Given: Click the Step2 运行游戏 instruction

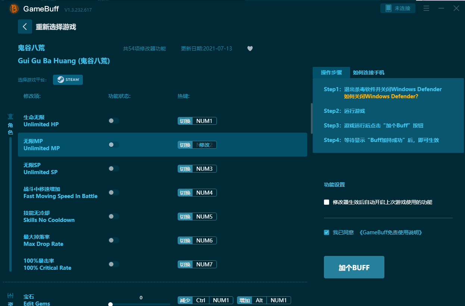Looking at the screenshot, I should pos(344,111).
